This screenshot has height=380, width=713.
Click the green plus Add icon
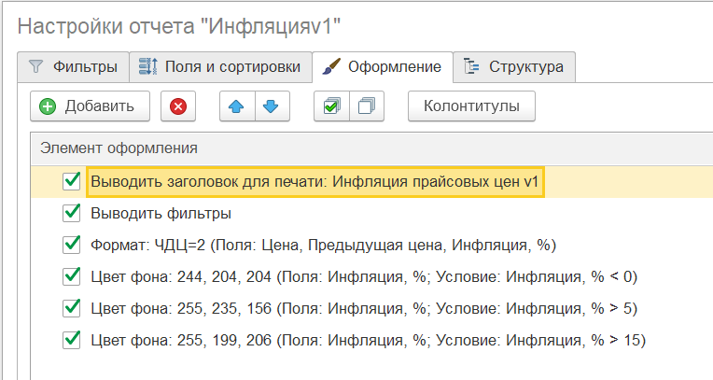48,106
